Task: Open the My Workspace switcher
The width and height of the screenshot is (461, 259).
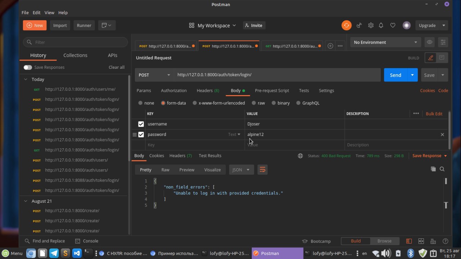Action: tap(212, 25)
